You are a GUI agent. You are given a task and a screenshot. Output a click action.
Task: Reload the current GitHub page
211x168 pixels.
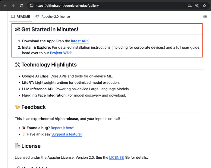[x=21, y=5]
